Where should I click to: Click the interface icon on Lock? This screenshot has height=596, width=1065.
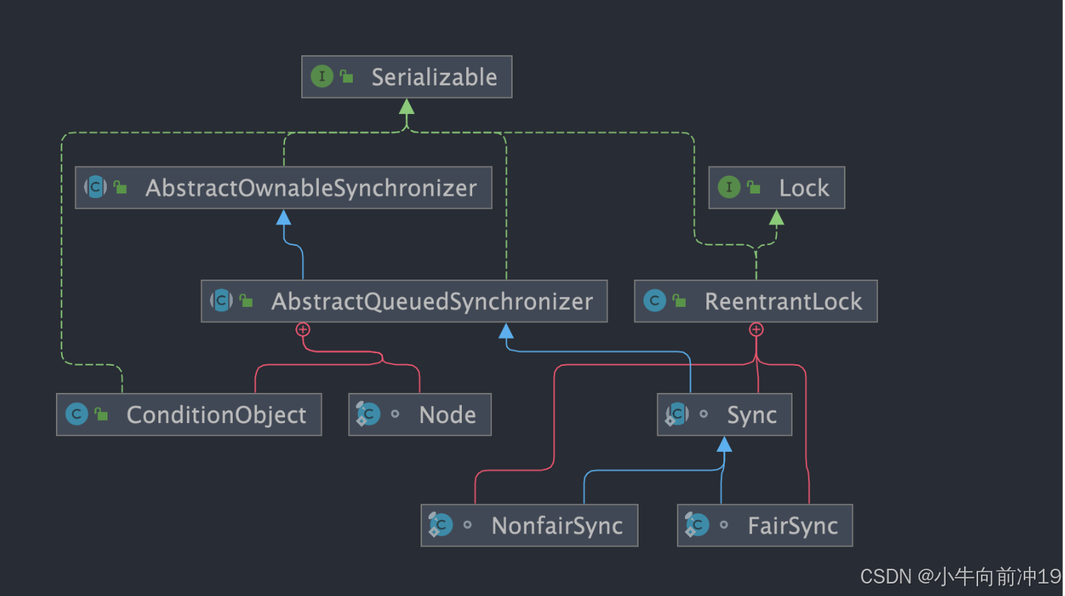click(729, 187)
